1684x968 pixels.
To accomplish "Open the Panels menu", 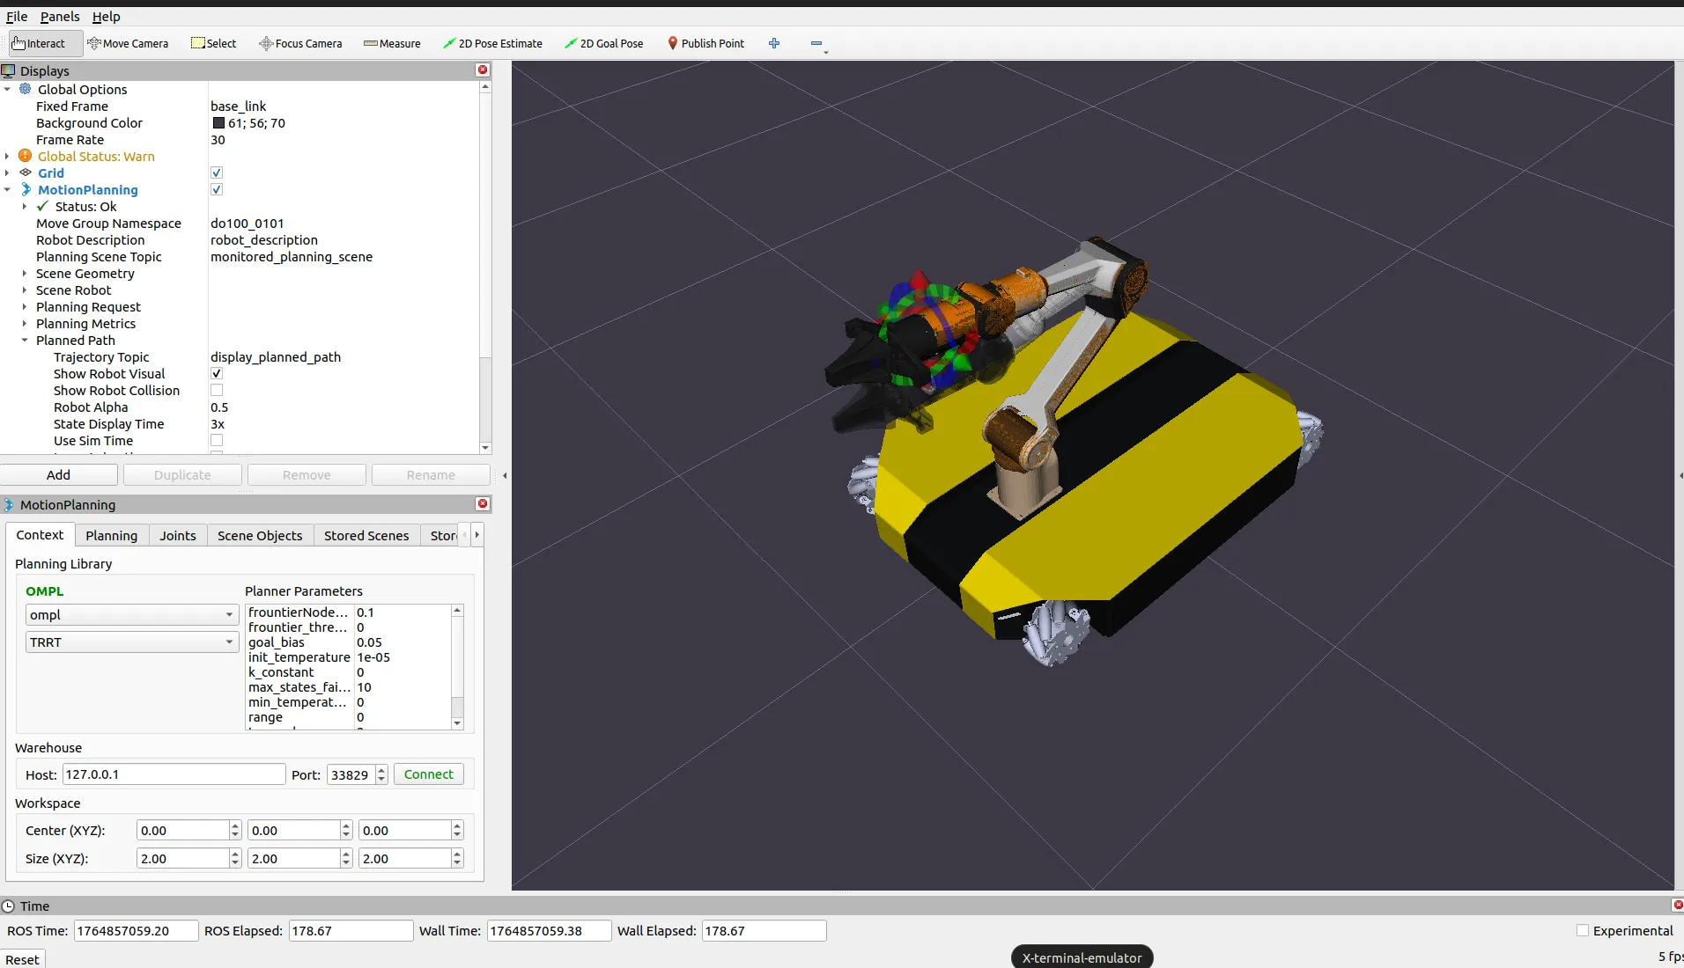I will pyautogui.click(x=60, y=17).
